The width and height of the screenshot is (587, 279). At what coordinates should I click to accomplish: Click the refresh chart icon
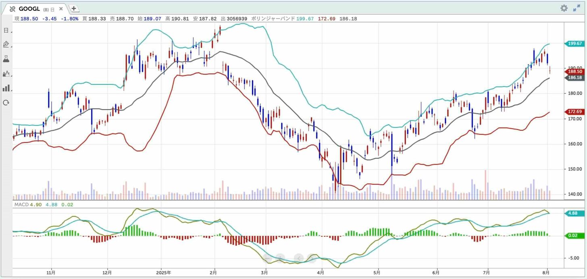point(6,103)
